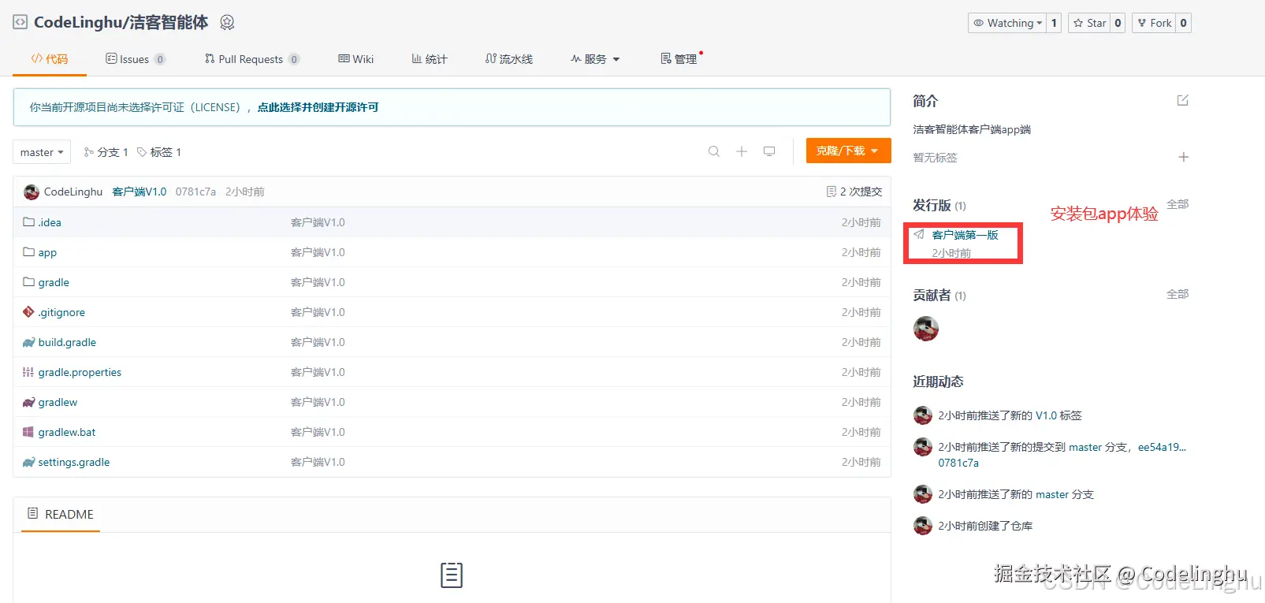View 全部 contributors in 贡献者

click(1178, 294)
